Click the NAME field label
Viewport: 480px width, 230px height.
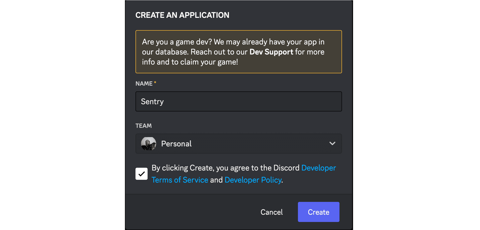(144, 83)
